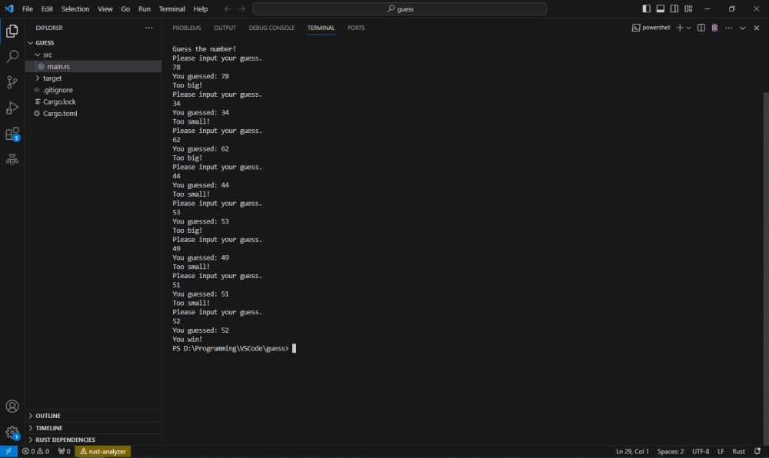Open the Search view in activity bar

coord(12,56)
